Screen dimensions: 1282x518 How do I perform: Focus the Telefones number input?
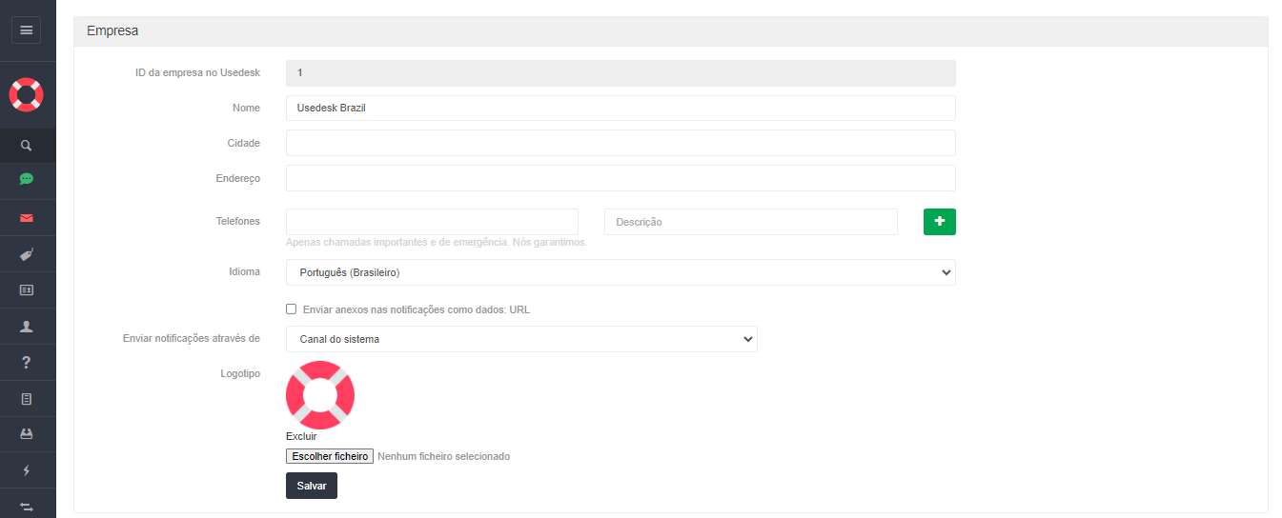point(432,222)
